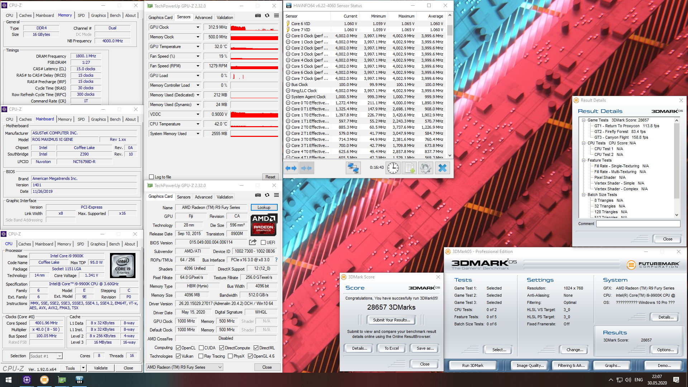Switch to Mainboard tab in top CPU-Z window

pos(45,15)
